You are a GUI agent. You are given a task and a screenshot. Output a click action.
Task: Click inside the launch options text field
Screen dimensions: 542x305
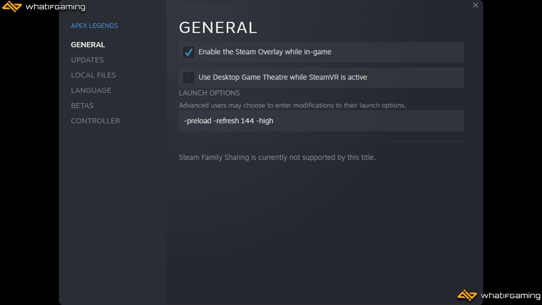click(x=321, y=121)
